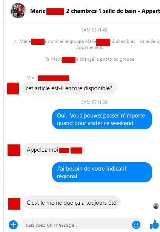160x232 pixels.
Task: Click sender avatar beside 'Appelez moi' message
Action: tap(14, 150)
